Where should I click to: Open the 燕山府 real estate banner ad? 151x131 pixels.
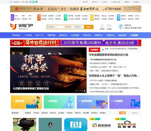(x=75, y=9)
